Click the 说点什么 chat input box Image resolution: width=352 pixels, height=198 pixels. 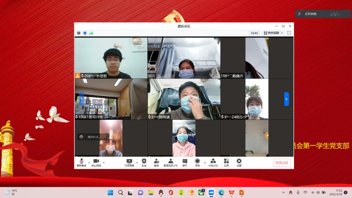coord(93,136)
